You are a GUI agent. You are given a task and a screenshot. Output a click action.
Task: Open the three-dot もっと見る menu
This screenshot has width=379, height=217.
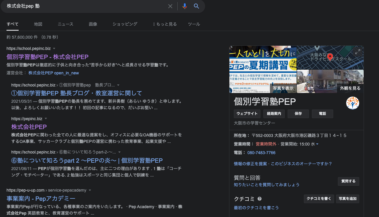[x=165, y=24]
